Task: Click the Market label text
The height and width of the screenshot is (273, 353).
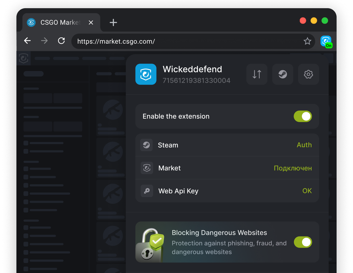Action: [x=169, y=168]
